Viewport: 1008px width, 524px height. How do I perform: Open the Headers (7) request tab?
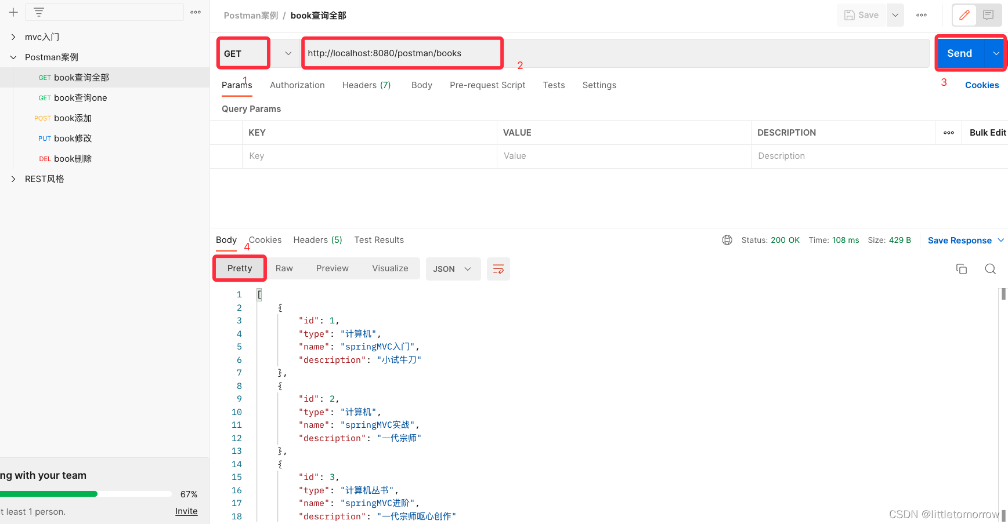pos(366,85)
